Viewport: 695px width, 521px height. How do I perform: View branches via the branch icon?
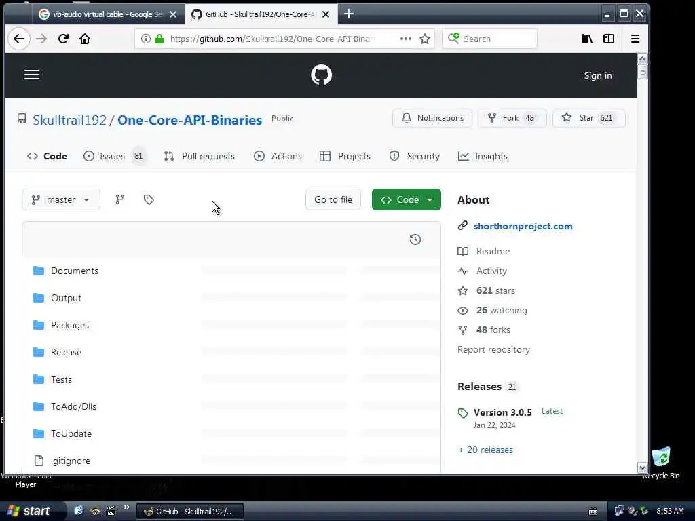pos(119,200)
